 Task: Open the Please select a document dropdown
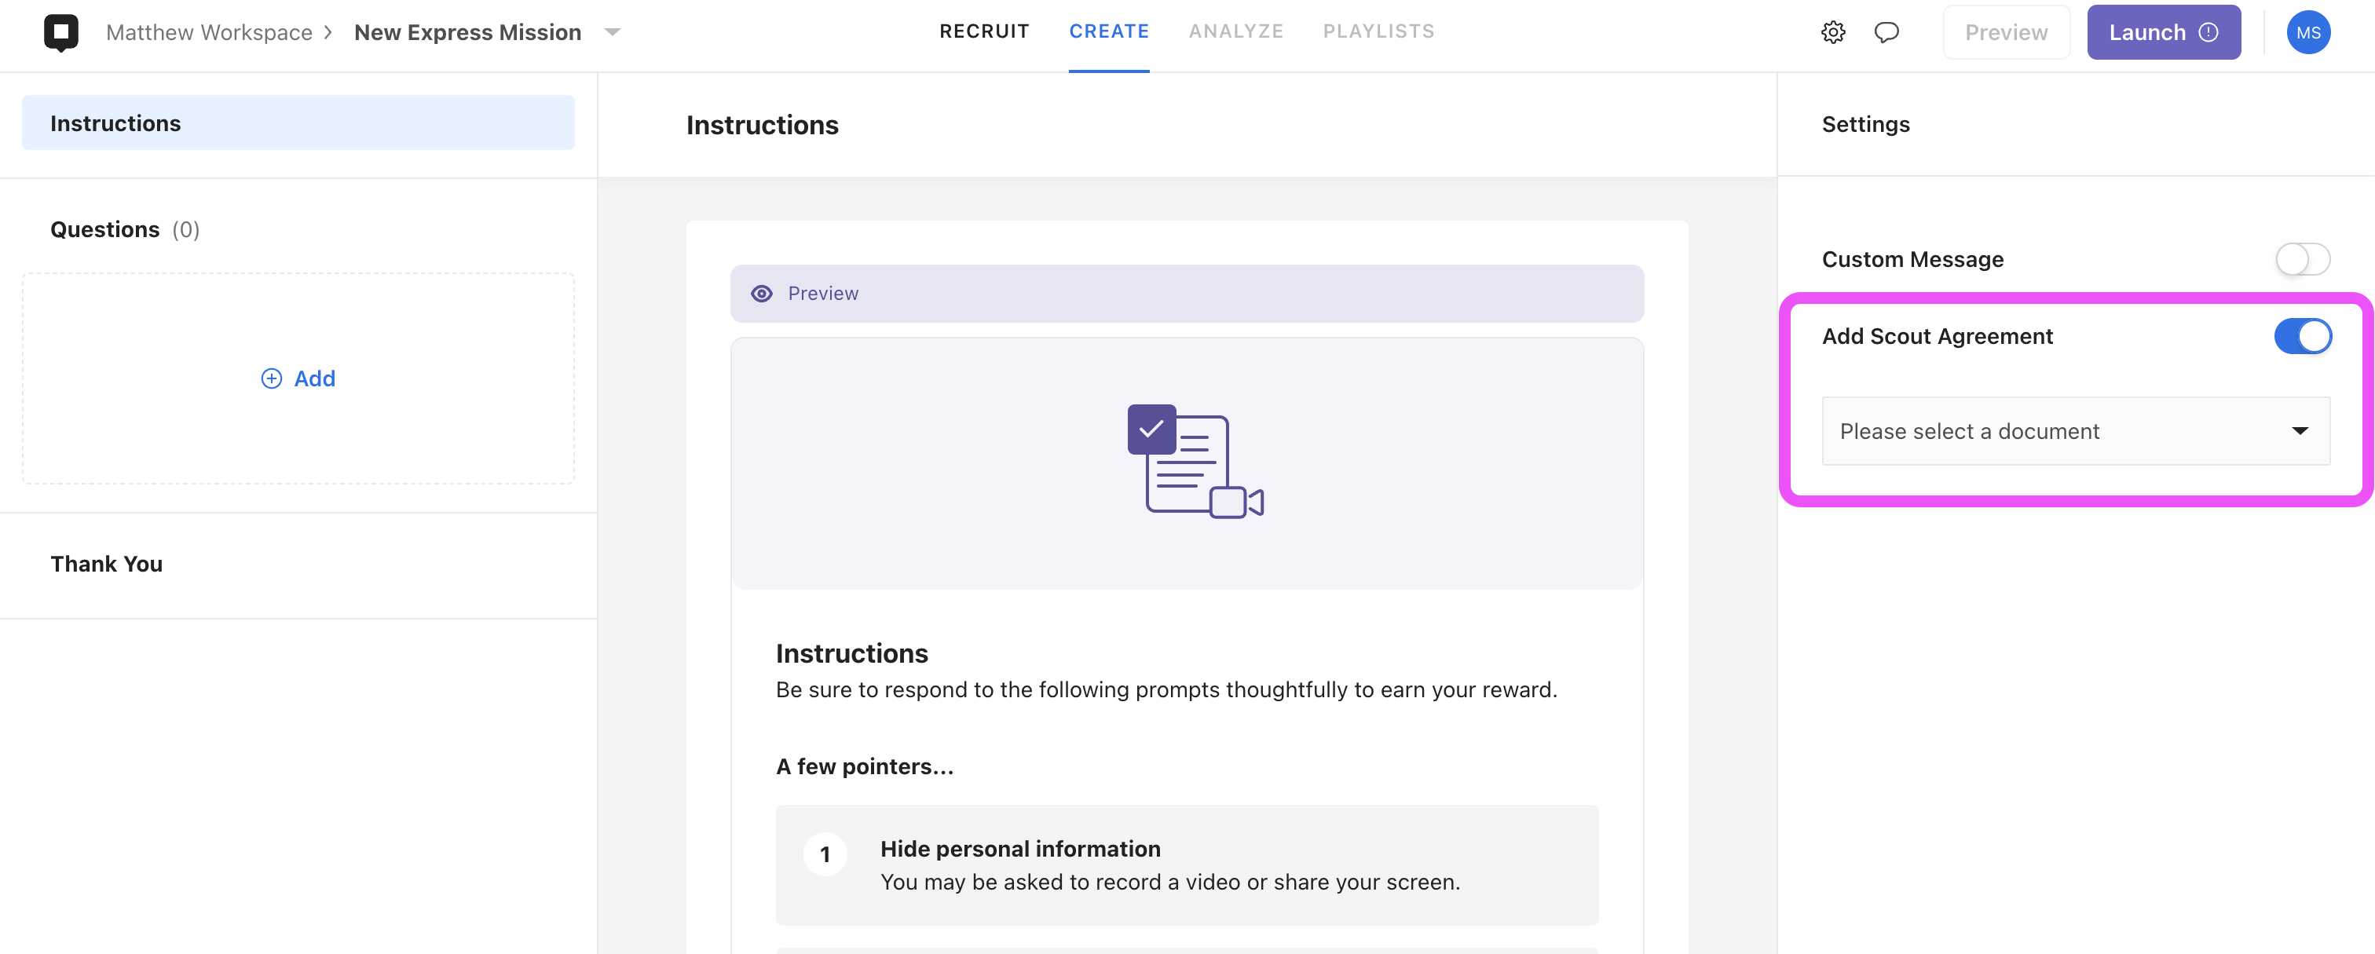2075,431
